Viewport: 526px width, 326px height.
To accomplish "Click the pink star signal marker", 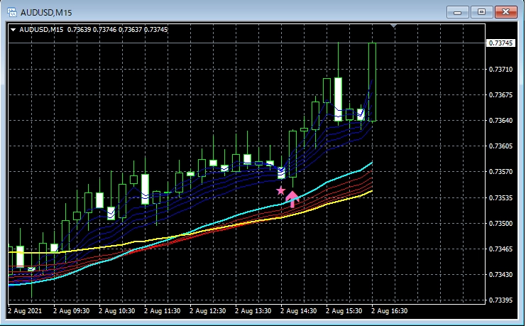I will pos(280,190).
